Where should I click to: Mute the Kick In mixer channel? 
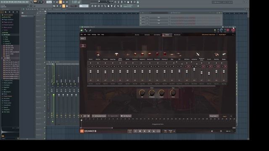(92, 66)
